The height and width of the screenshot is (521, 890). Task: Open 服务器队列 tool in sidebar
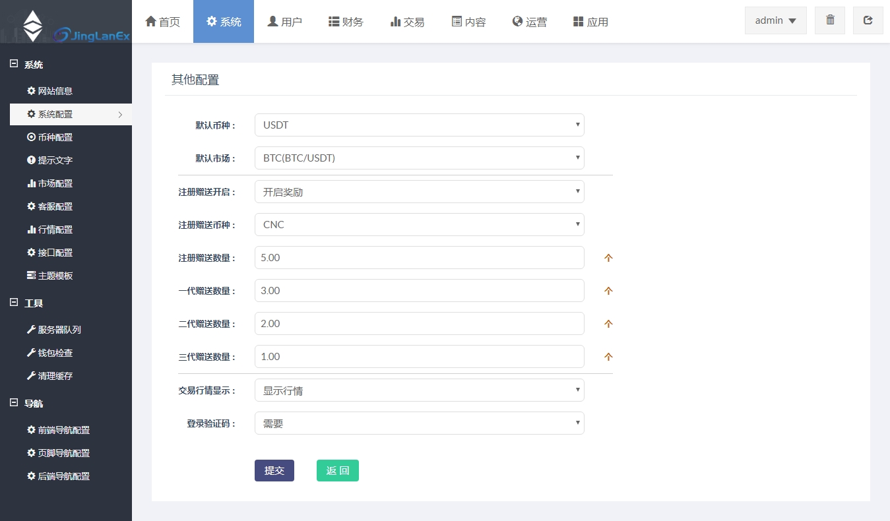click(53, 330)
